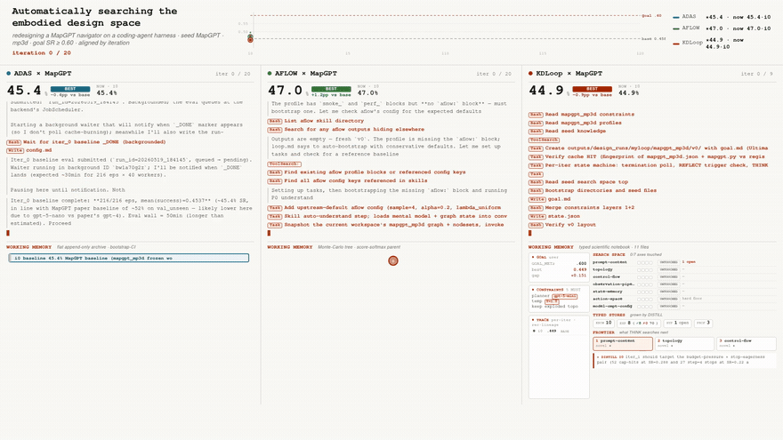Click the temp value tag in Constraints card
783x440 pixels.
point(552,301)
